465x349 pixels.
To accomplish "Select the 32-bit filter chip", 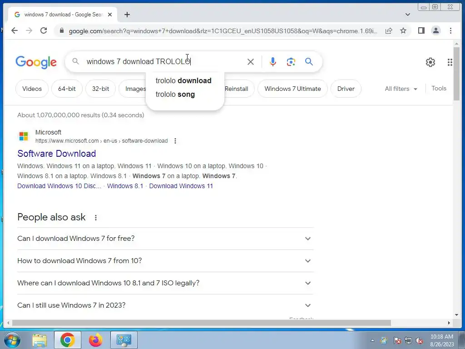I will [x=100, y=89].
